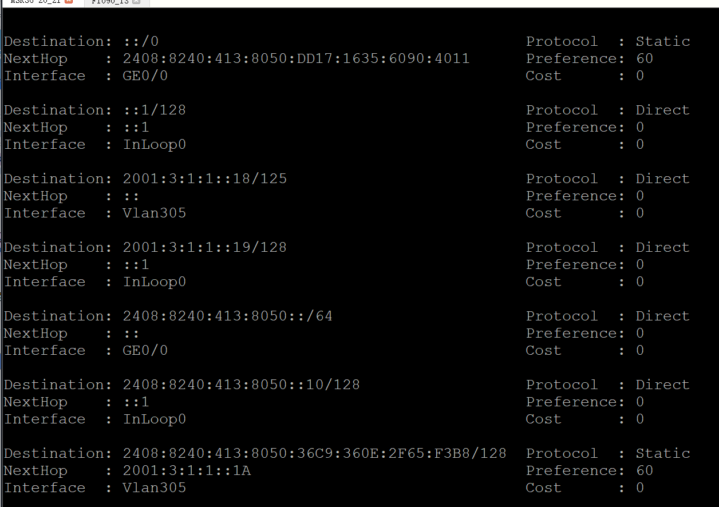Close the F1090_13 tab with its gray X

136,2
